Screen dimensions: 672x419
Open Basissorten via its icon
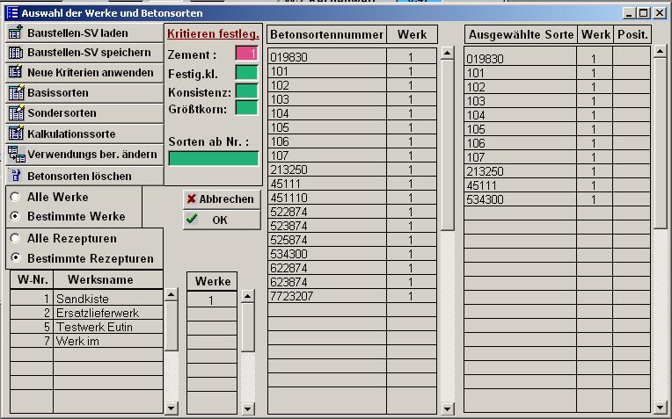(x=16, y=93)
